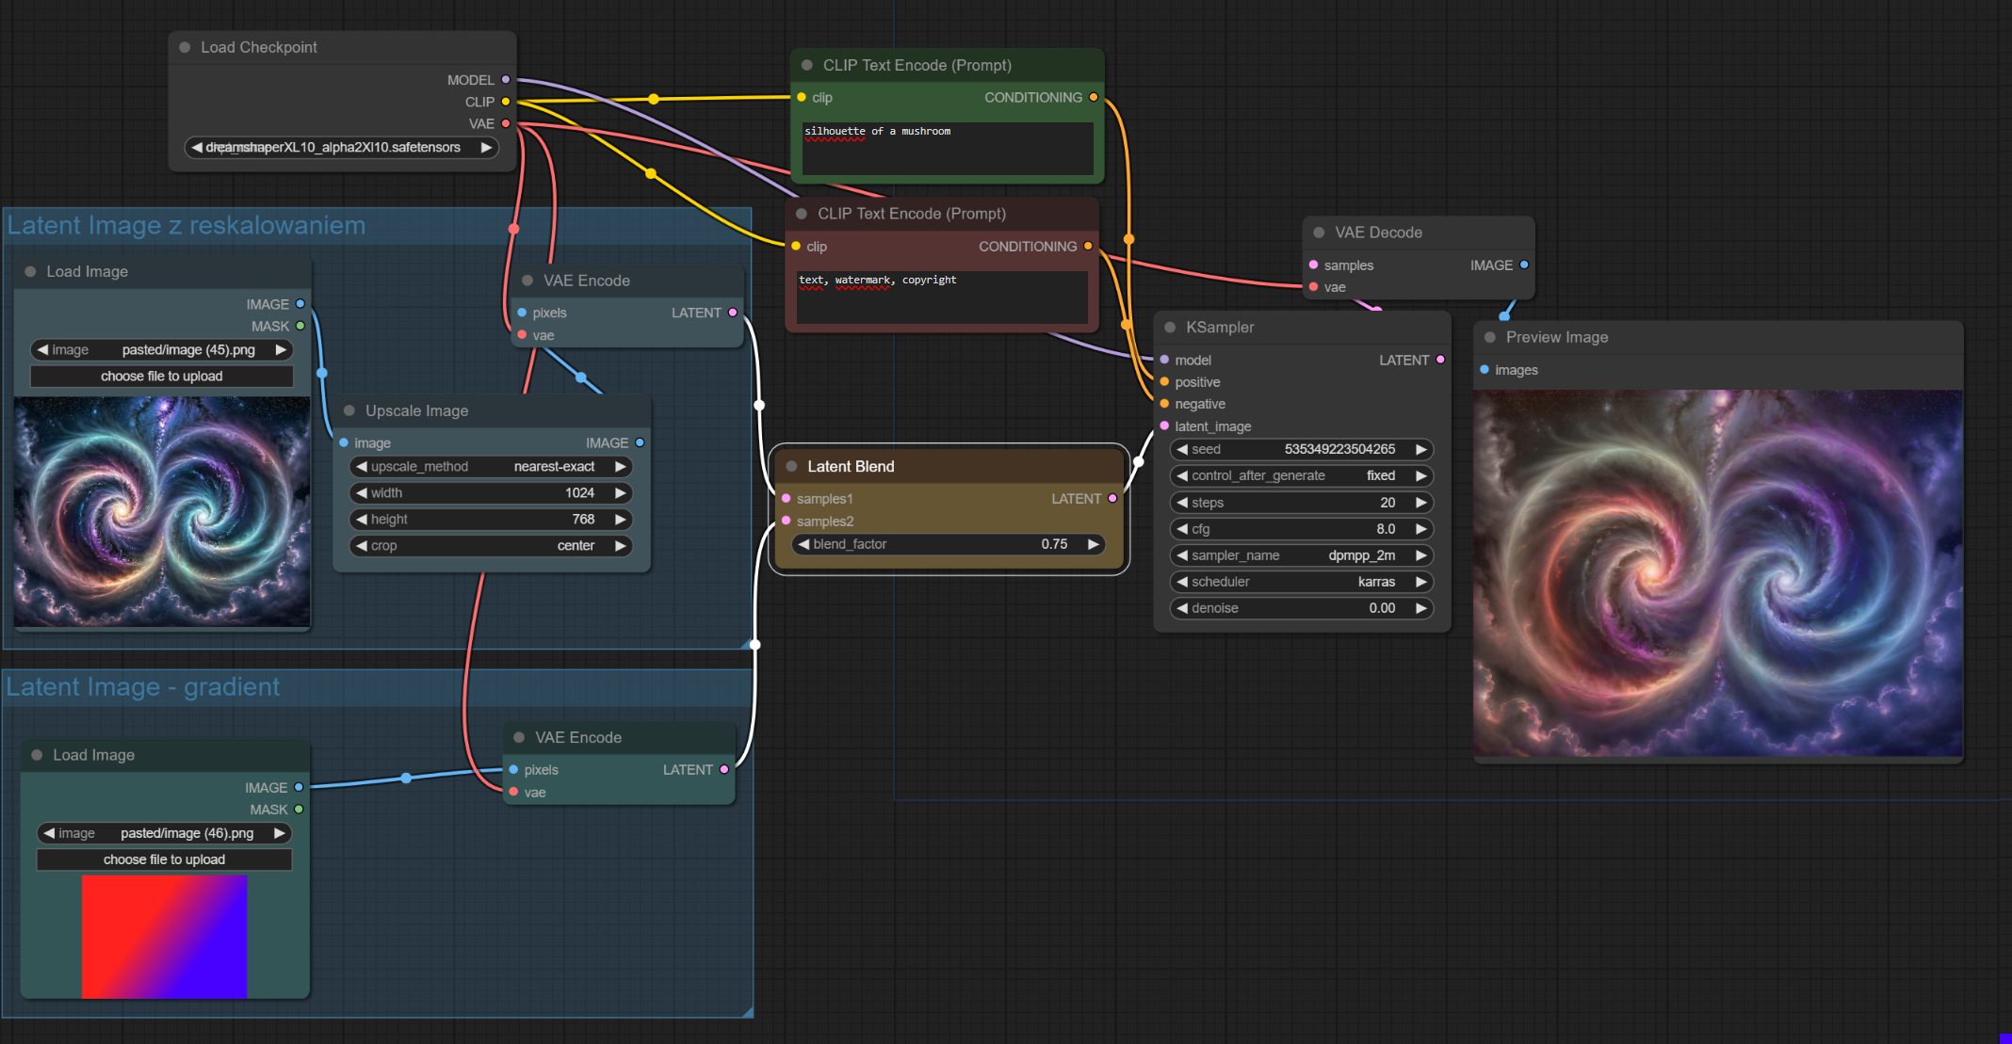Select the 'Latent Image - gradient' group title
This screenshot has width=2012, height=1044.
tap(143, 687)
